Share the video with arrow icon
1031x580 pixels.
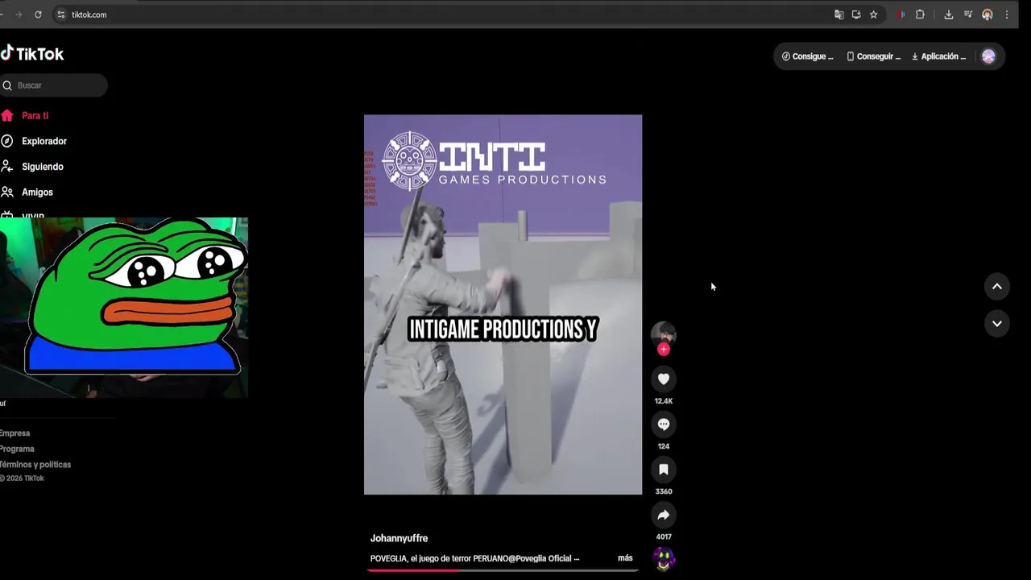664,515
